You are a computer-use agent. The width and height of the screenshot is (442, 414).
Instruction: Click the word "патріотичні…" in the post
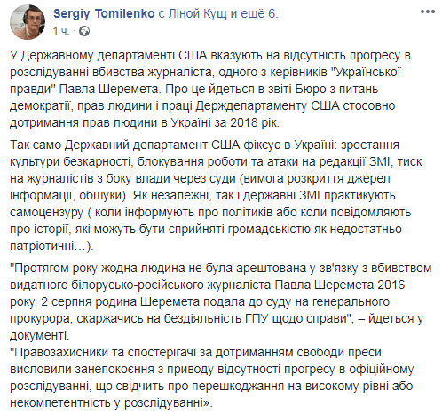[x=48, y=246]
